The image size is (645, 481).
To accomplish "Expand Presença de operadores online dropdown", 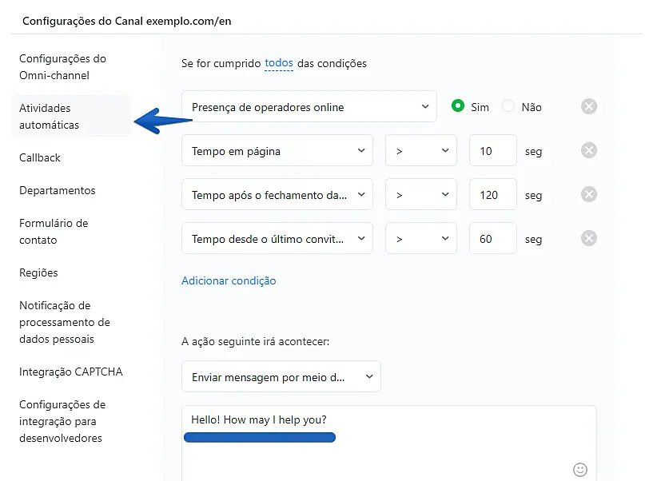I will [x=309, y=107].
